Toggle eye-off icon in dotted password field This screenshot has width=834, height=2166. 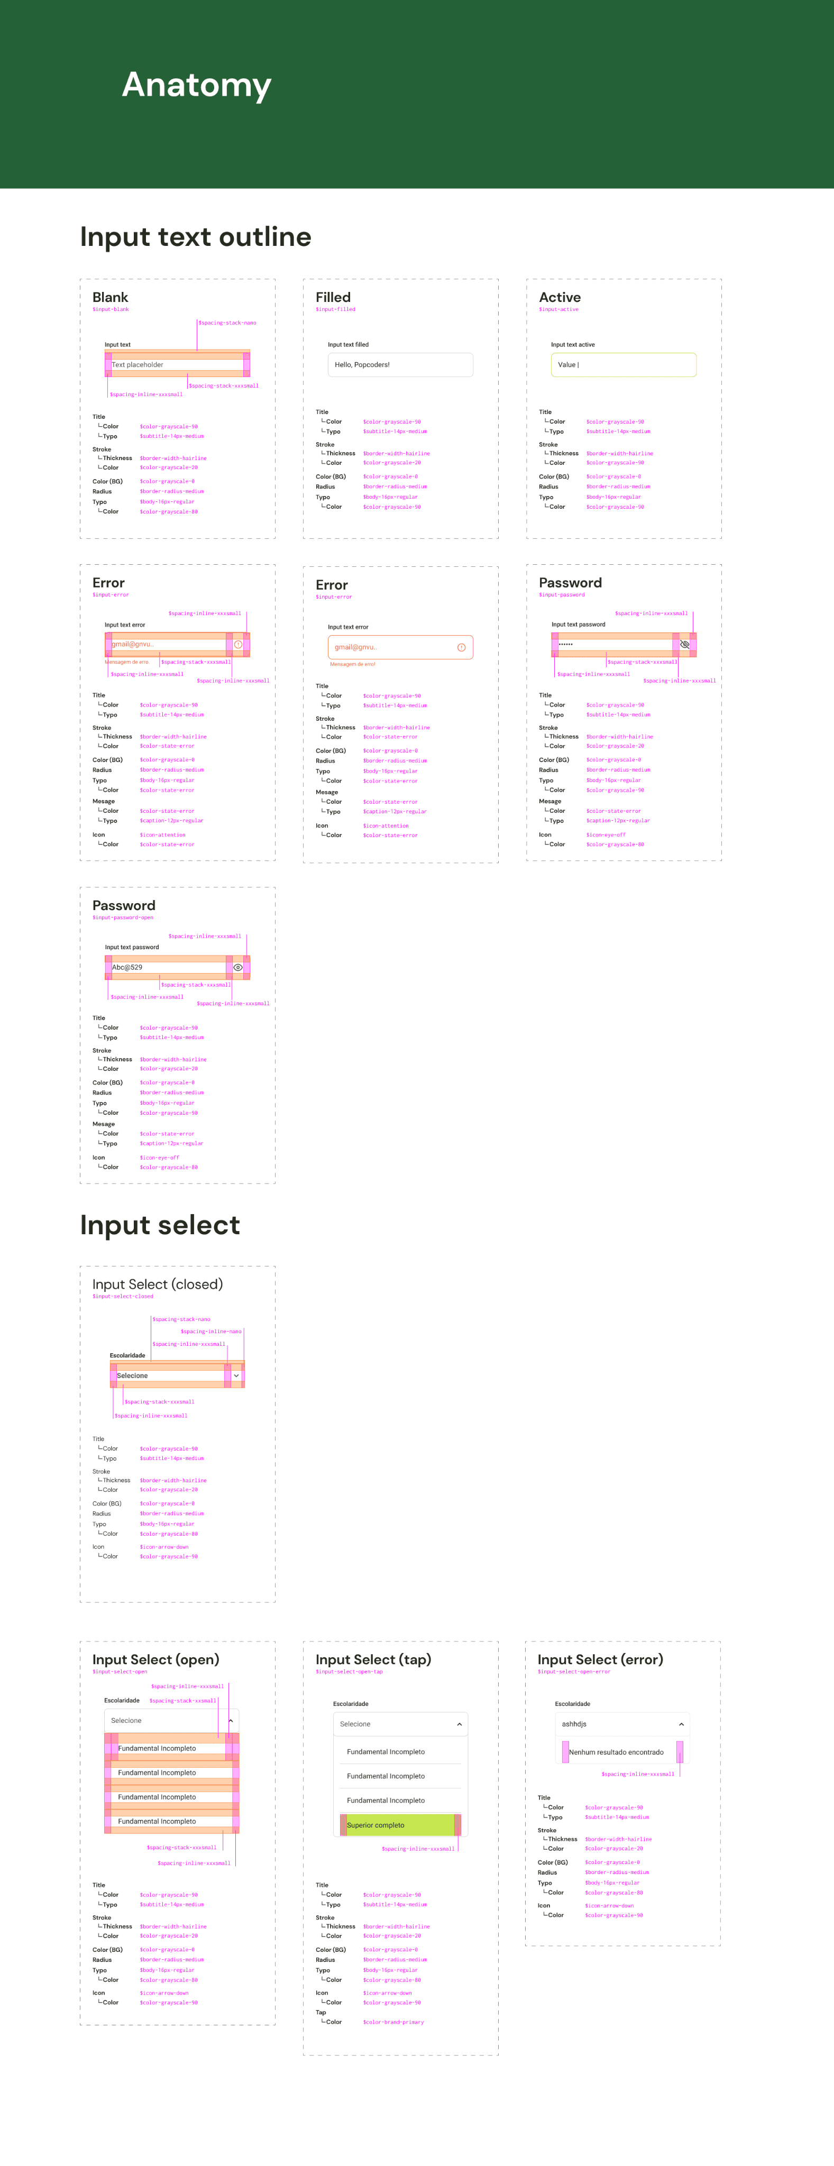(684, 644)
